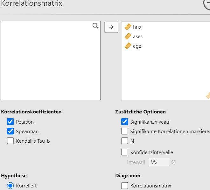
Task: Click the faded ruler icon in target box corner
Action: point(208,95)
